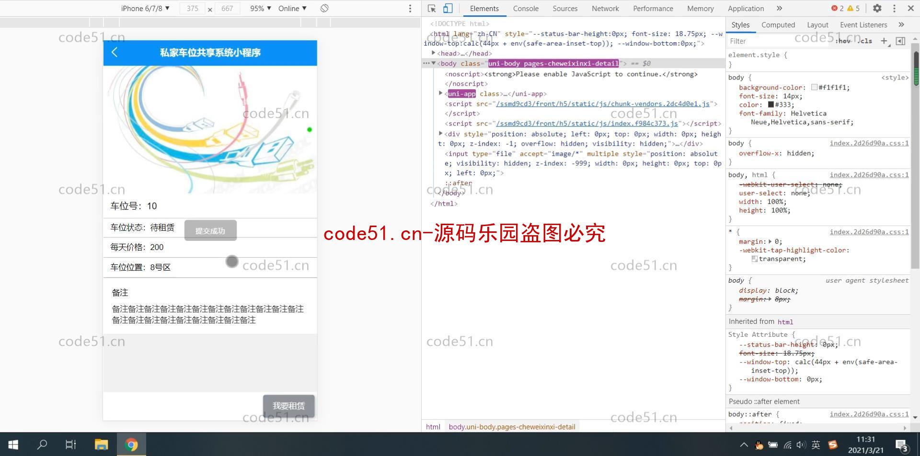
Task: Expand the margin shorthand triangle
Action: pos(770,241)
